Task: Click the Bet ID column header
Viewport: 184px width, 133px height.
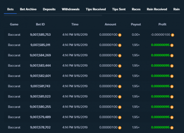Action: (x=40, y=24)
